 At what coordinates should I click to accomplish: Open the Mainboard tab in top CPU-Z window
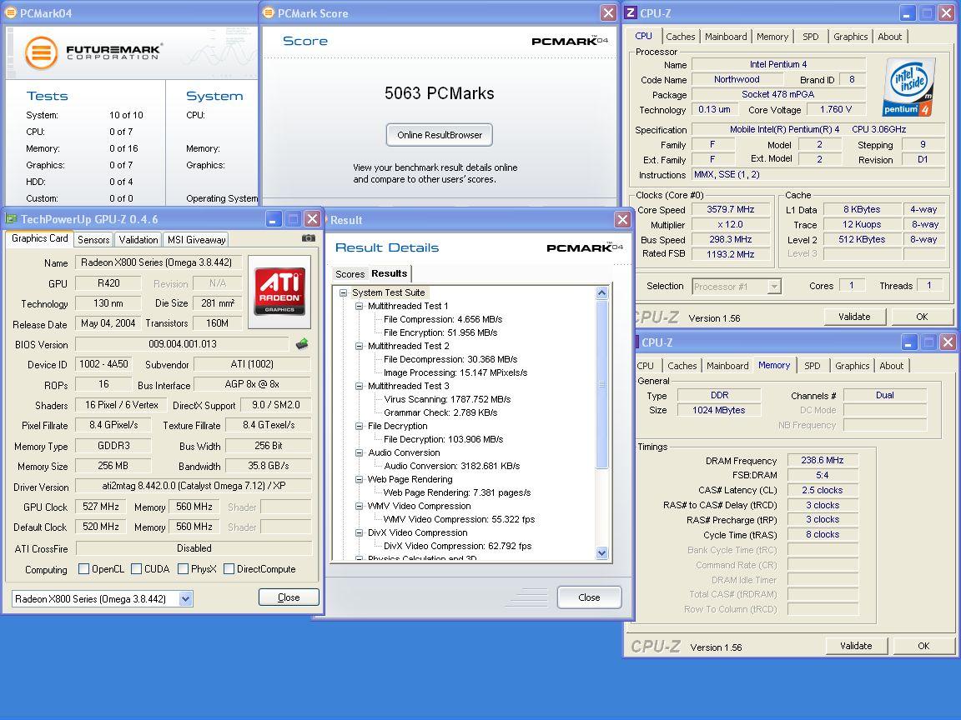[726, 37]
